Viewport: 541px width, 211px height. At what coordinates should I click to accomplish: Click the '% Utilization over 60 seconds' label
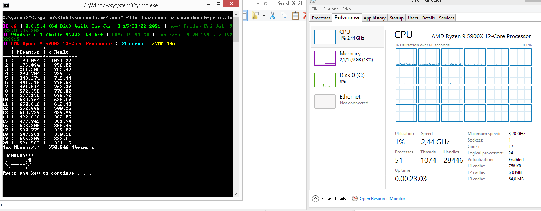click(422, 45)
